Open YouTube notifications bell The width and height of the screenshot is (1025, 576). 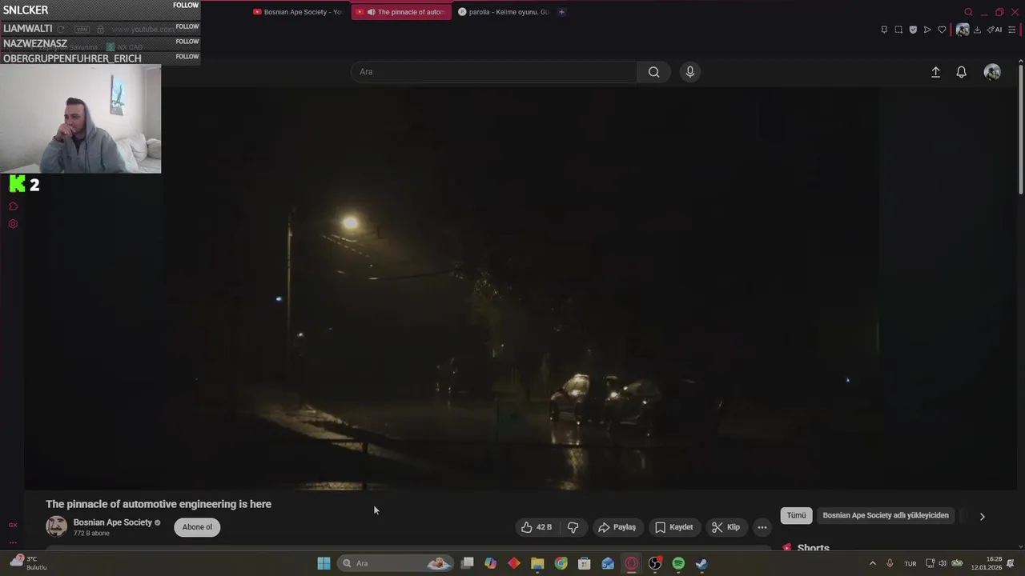[962, 72]
